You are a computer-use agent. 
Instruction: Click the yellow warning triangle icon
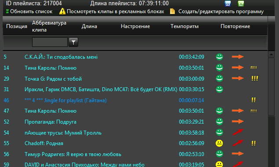click(62, 11)
